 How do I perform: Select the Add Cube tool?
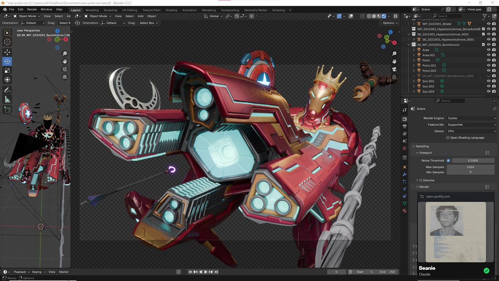click(7, 109)
